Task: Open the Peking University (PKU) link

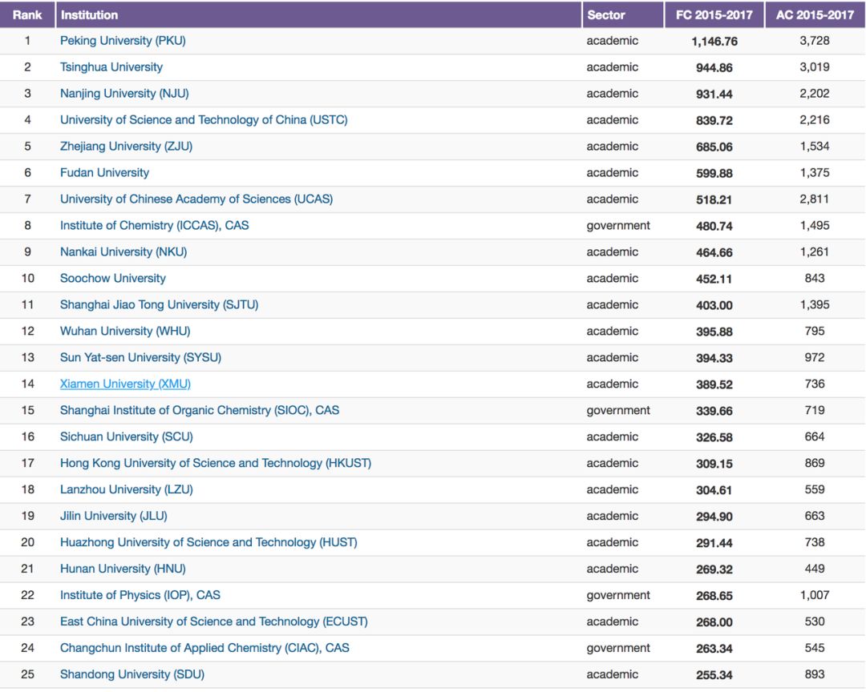Action: click(123, 41)
